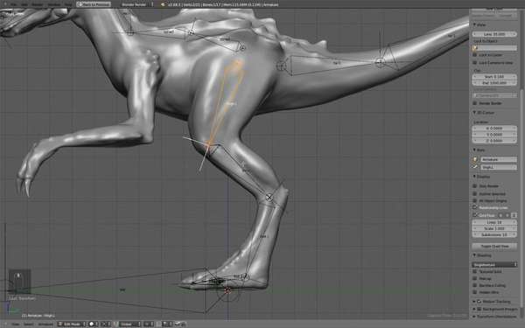This screenshot has width=525, height=328.
Task: Click the viewport shading sphere icon
Action: [91, 324]
